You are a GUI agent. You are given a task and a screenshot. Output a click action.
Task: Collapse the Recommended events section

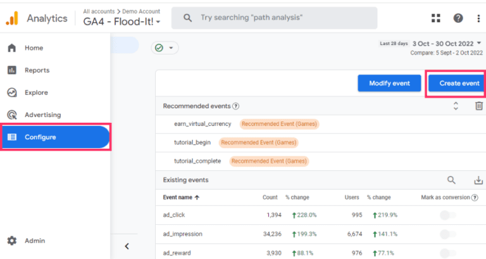tap(456, 106)
